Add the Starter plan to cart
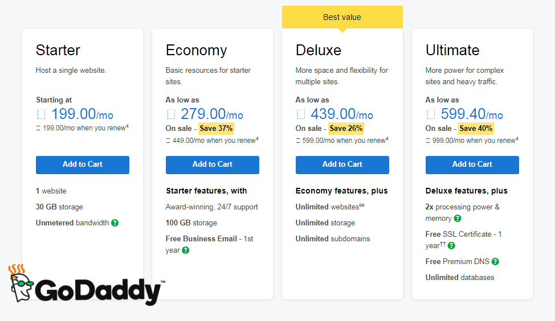 pyautogui.click(x=83, y=164)
